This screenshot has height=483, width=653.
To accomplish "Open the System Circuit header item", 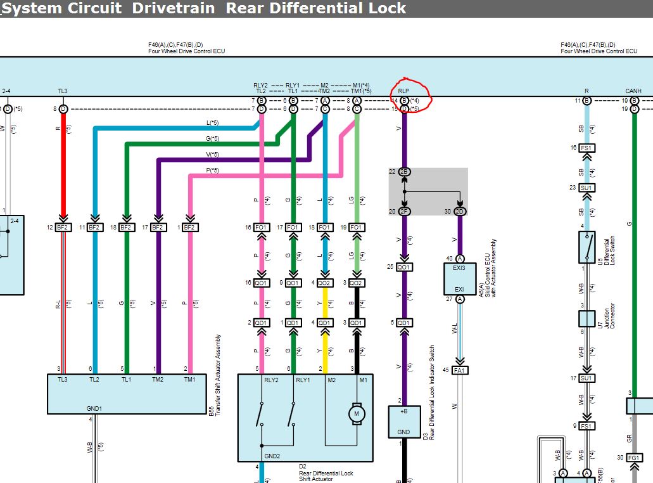I will coord(61,8).
